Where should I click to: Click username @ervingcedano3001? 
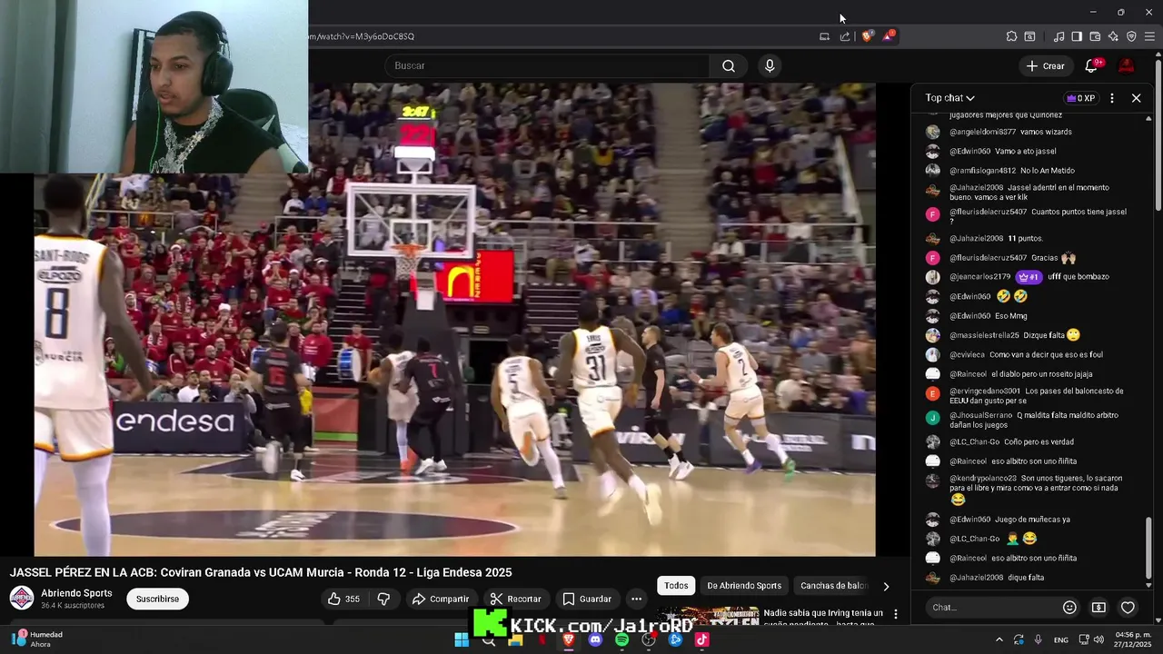tap(985, 391)
